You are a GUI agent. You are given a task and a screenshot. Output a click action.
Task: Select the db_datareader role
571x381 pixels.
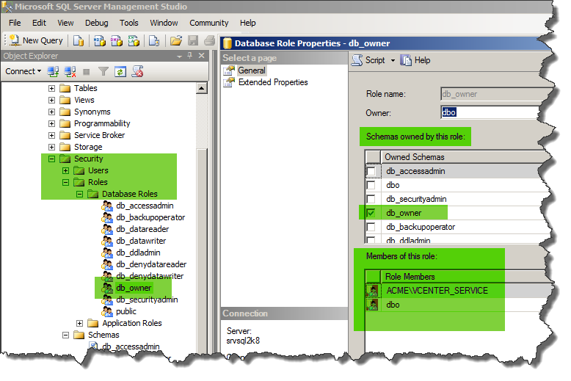[142, 229]
